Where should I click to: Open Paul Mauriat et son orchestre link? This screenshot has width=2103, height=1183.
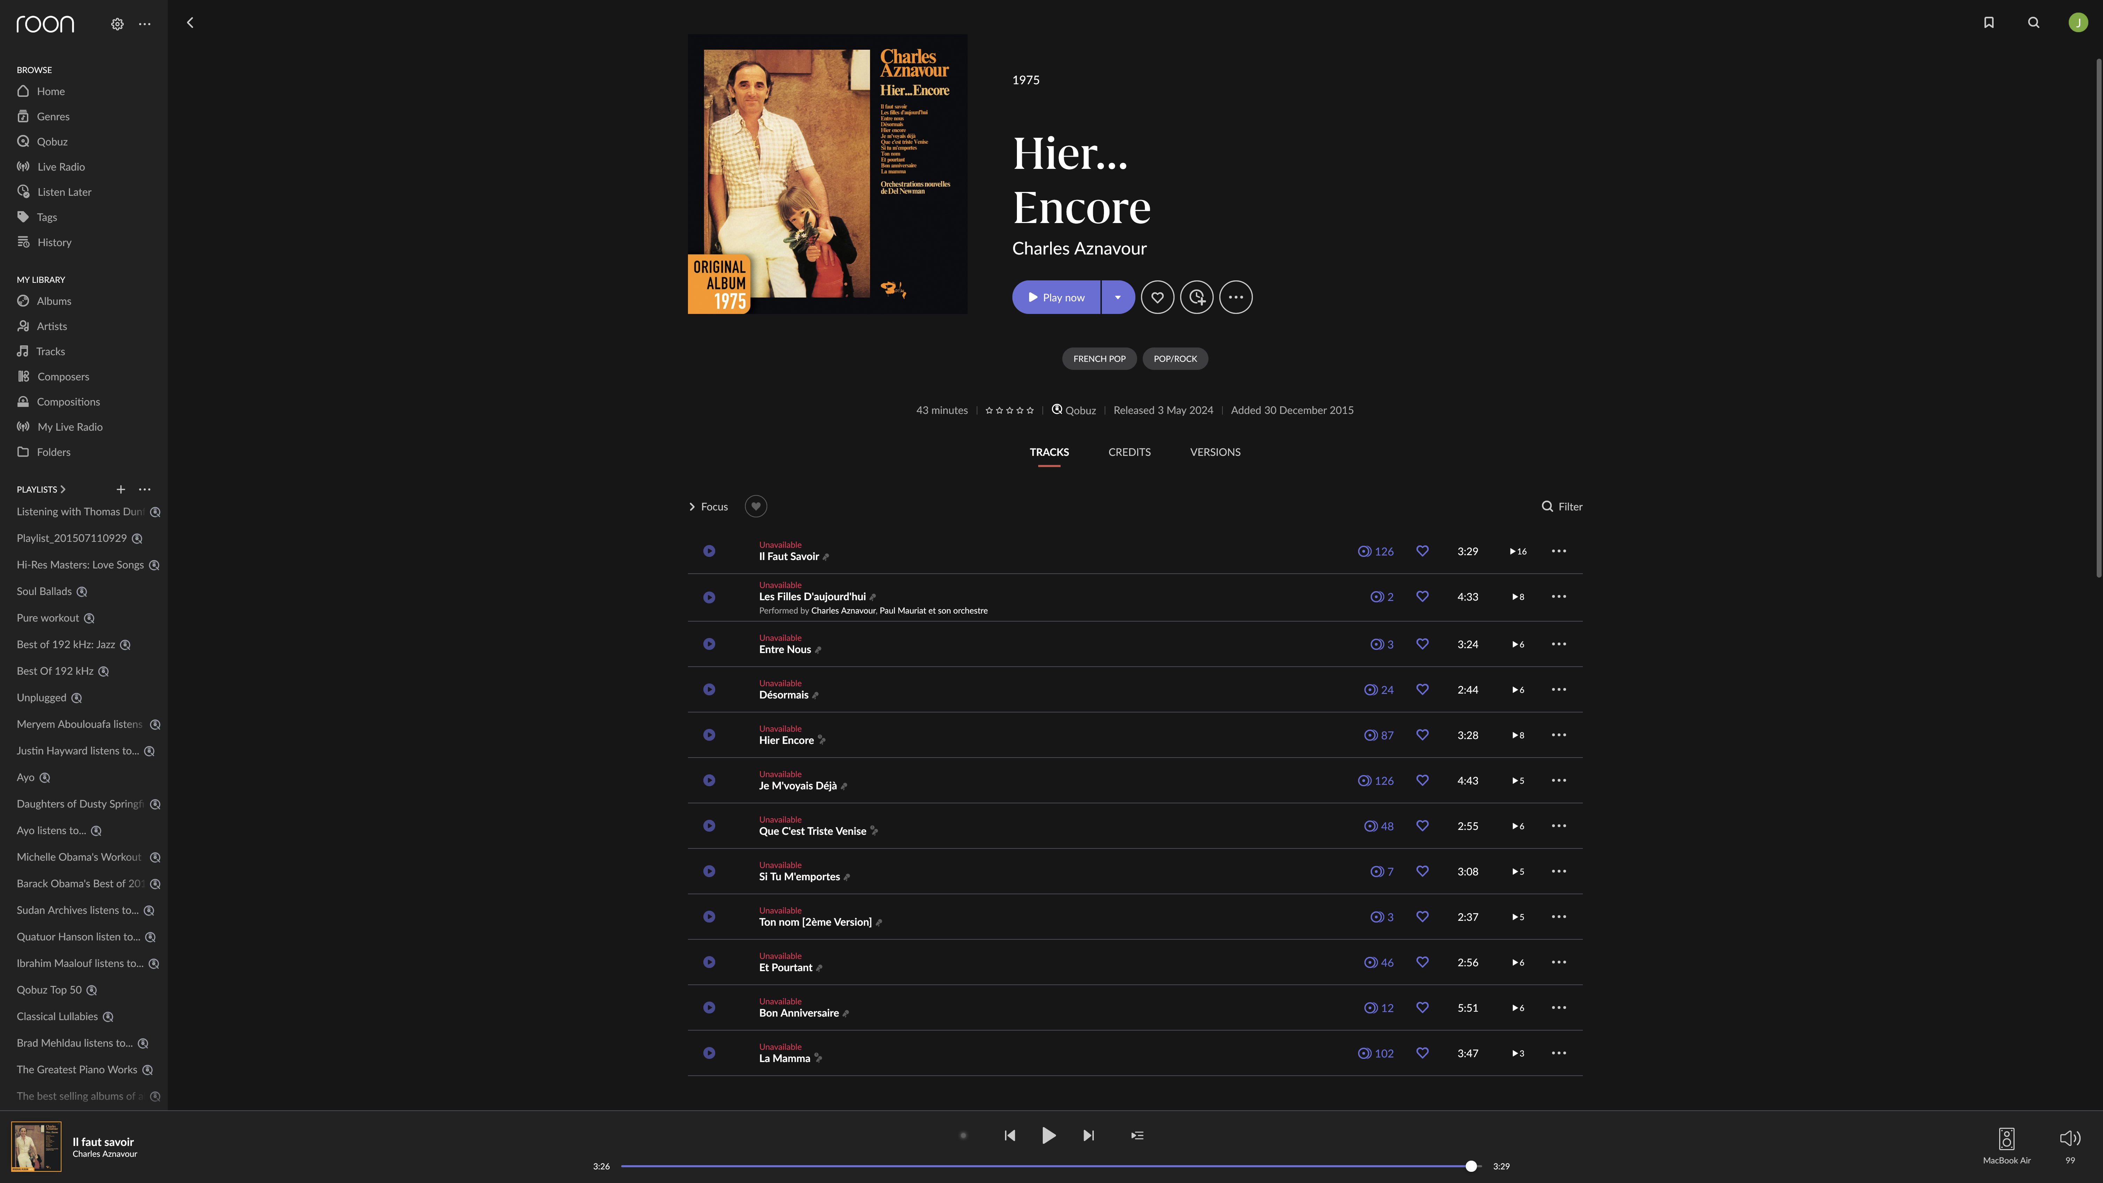click(x=933, y=611)
